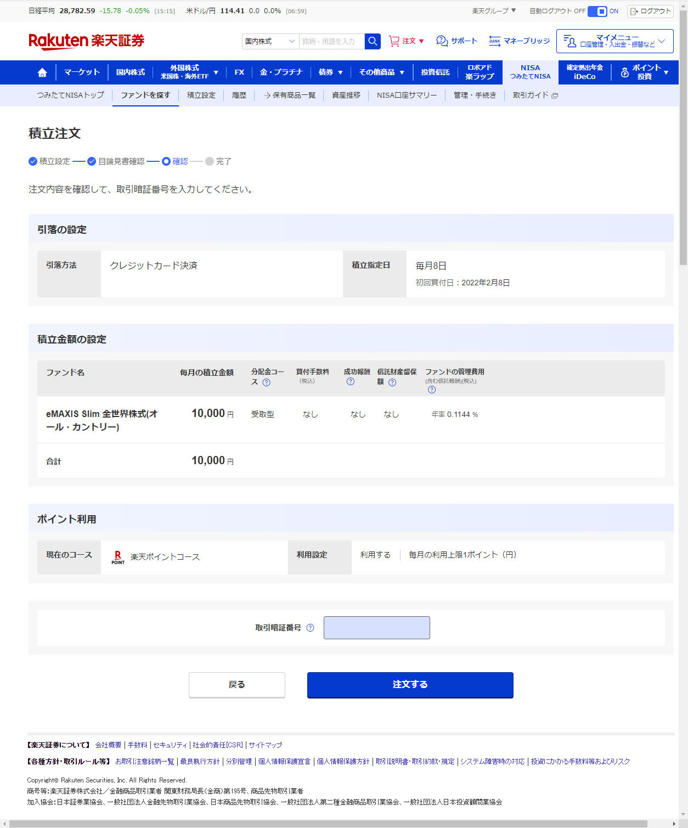Click the search magnifier button
This screenshot has width=688, height=828.
point(373,41)
